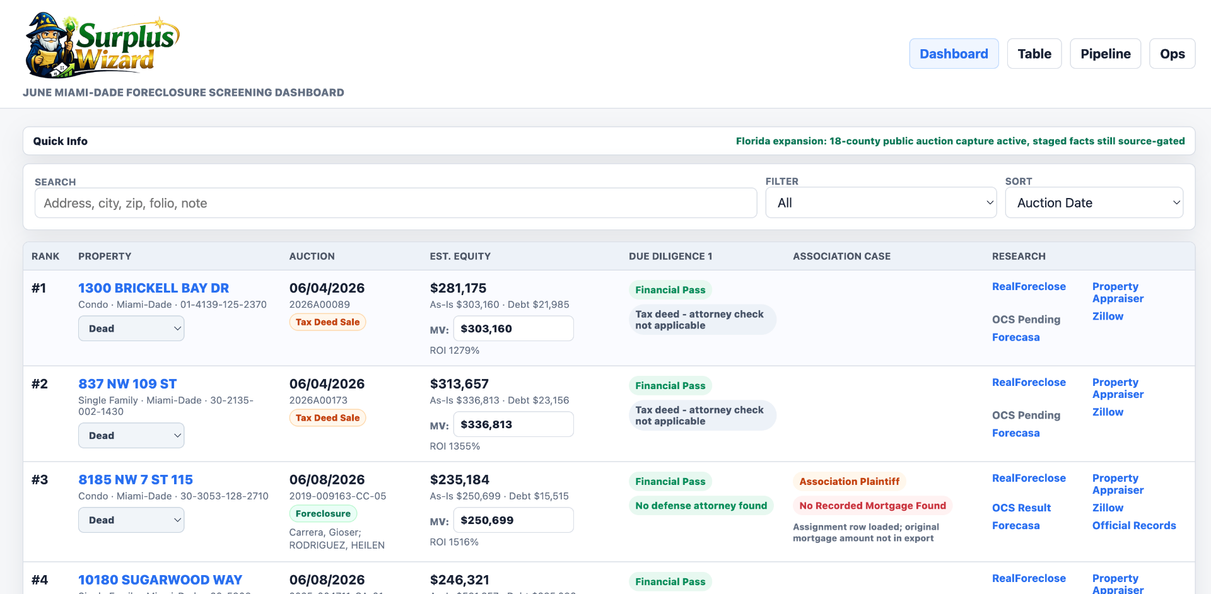Open the Table view tab
Viewport: 1211px width, 594px height.
[x=1034, y=54]
